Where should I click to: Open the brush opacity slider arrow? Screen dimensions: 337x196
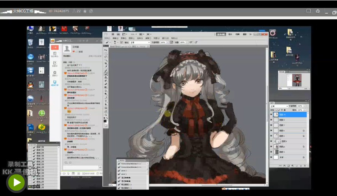click(x=168, y=43)
